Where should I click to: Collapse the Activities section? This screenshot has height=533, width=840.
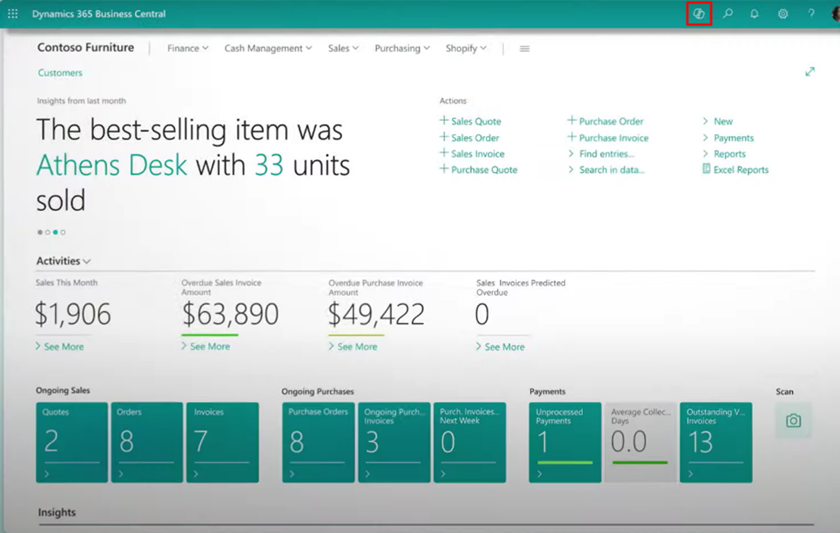coord(63,261)
